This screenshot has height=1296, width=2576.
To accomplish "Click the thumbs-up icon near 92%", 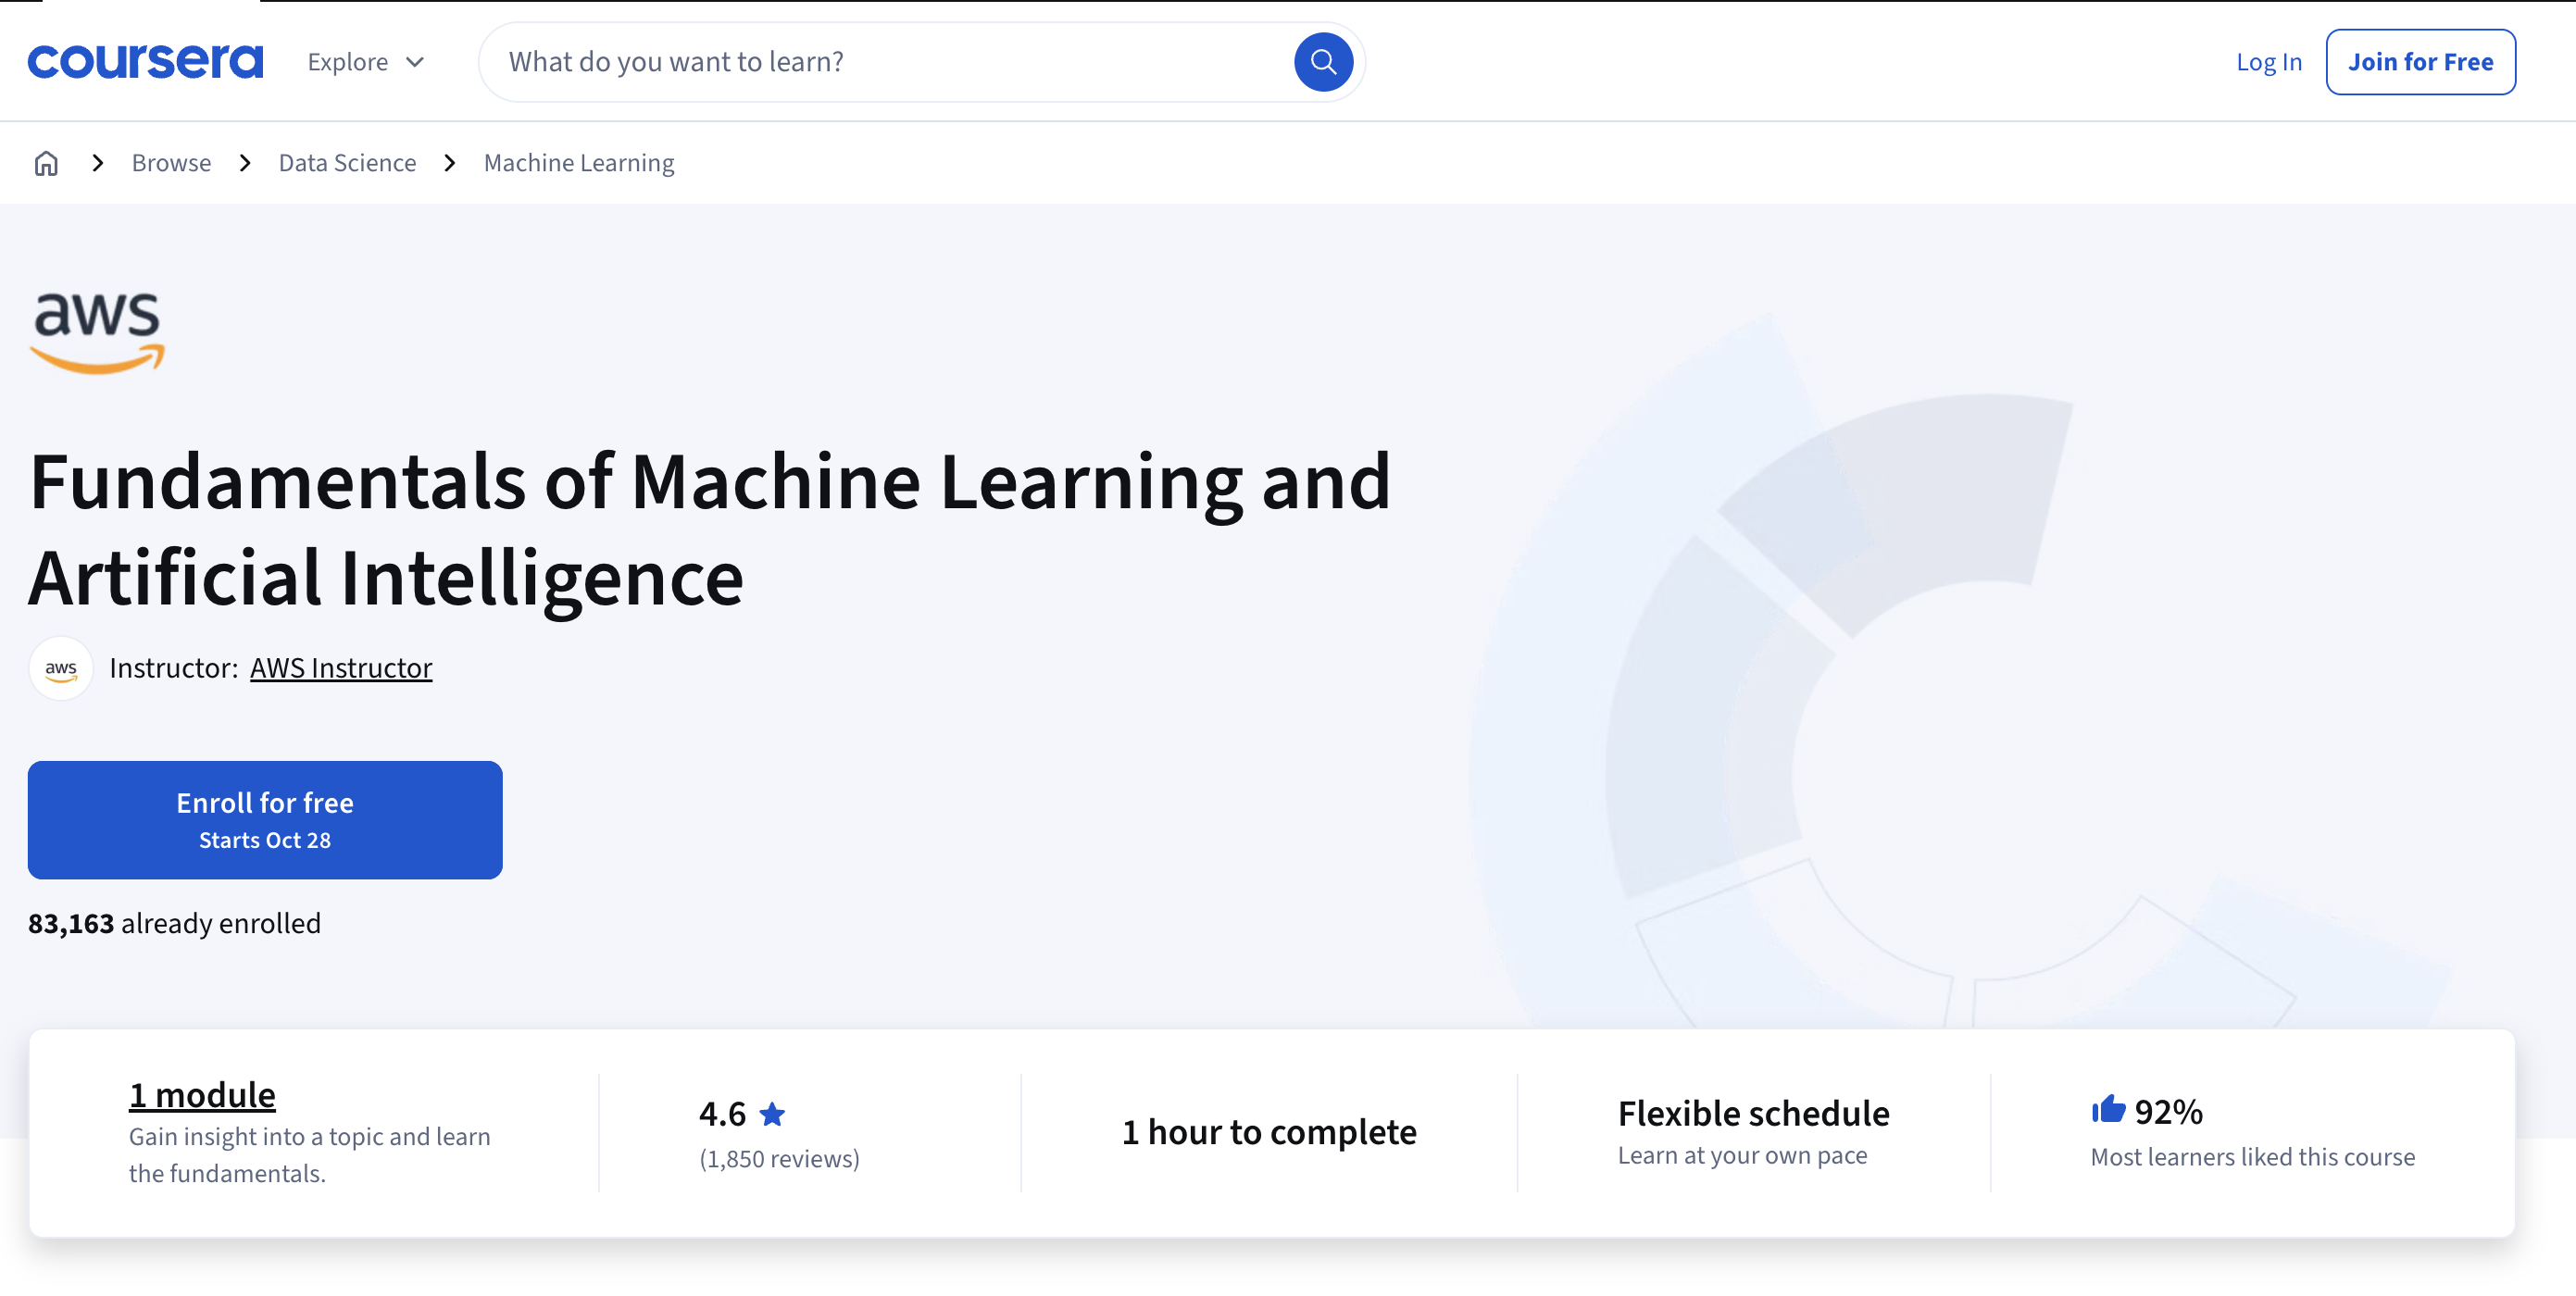I will (2109, 1110).
